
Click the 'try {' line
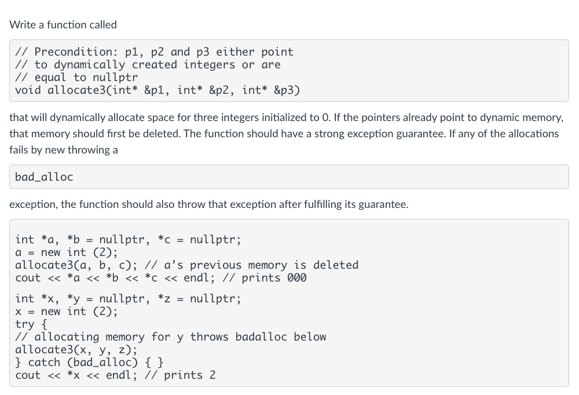coord(31,324)
